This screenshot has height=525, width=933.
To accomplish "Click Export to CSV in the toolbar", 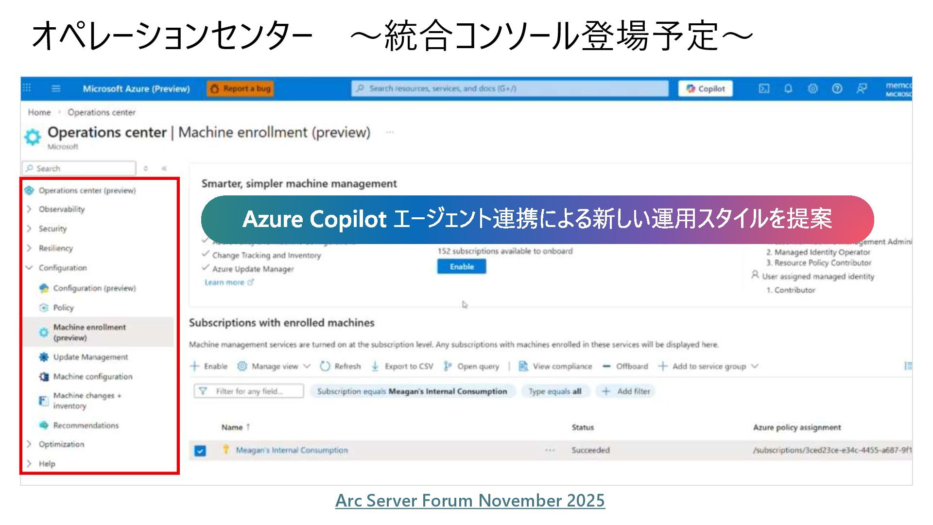I will point(402,366).
